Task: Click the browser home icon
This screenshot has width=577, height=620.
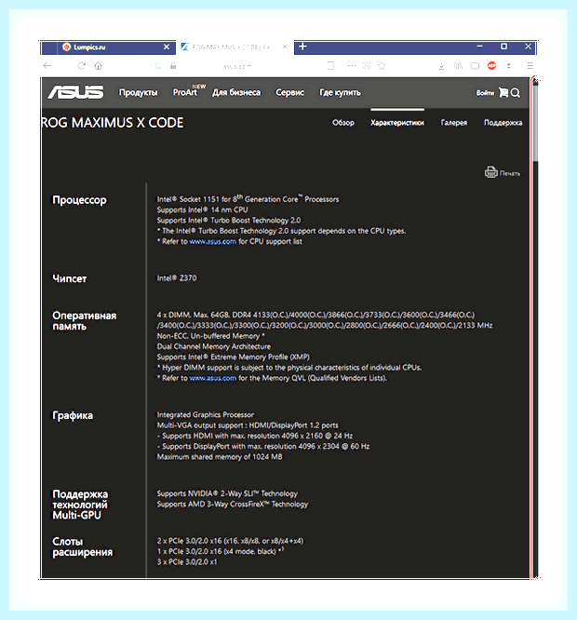Action: pos(98,66)
